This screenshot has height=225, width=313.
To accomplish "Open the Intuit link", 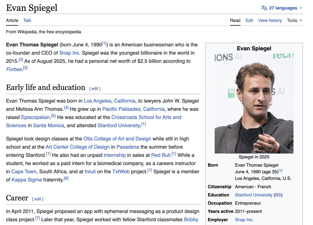I will (90, 172).
